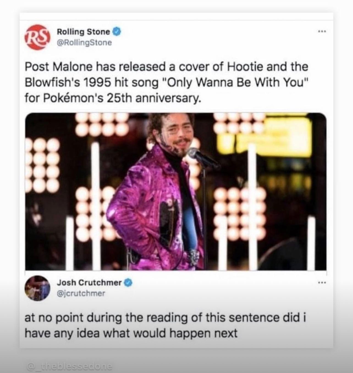Image resolution: width=353 pixels, height=373 pixels.
Task: Click Josh Crutchmer's profile avatar
Action: [x=37, y=288]
